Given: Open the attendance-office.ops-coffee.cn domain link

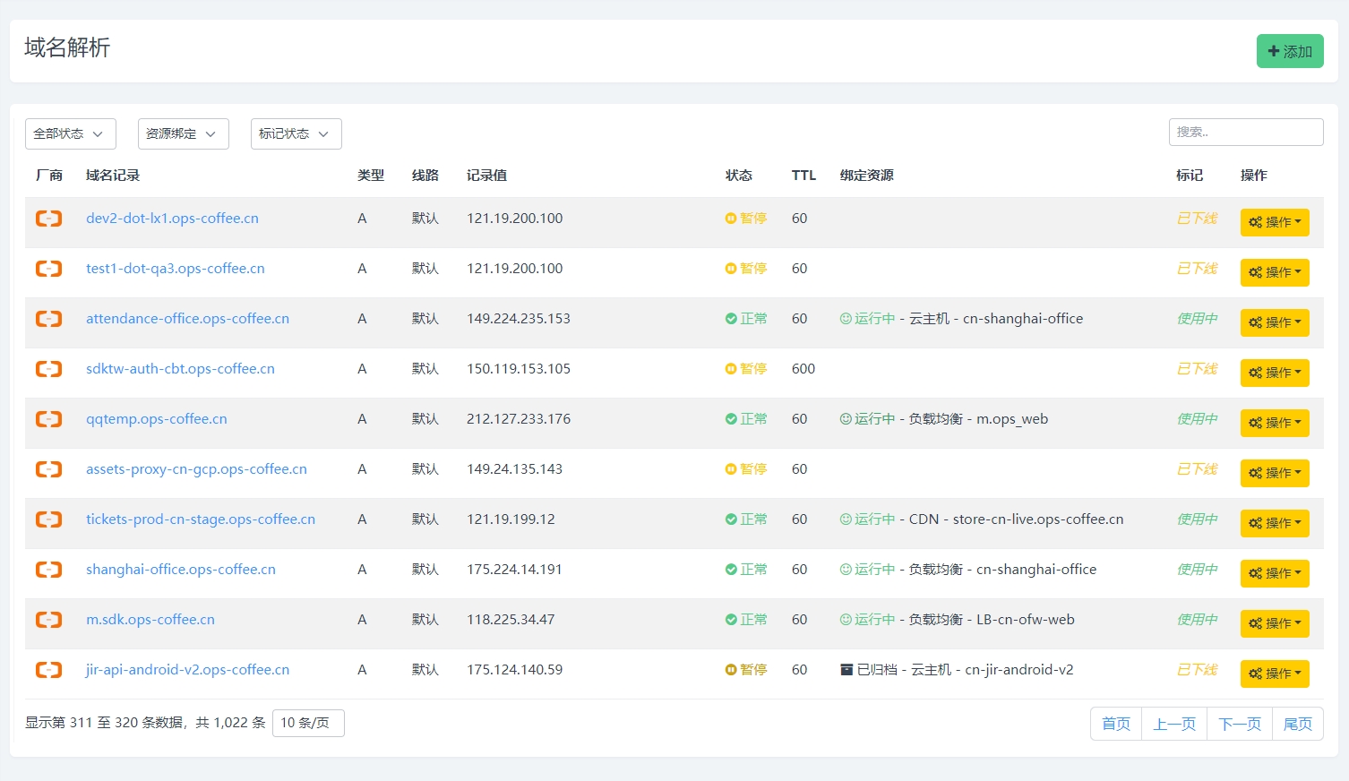Looking at the screenshot, I should point(187,319).
